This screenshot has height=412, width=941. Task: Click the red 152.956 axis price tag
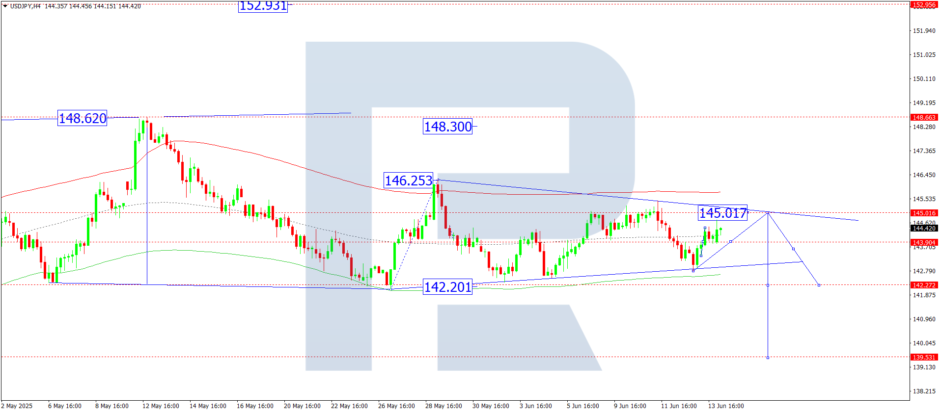point(924,5)
